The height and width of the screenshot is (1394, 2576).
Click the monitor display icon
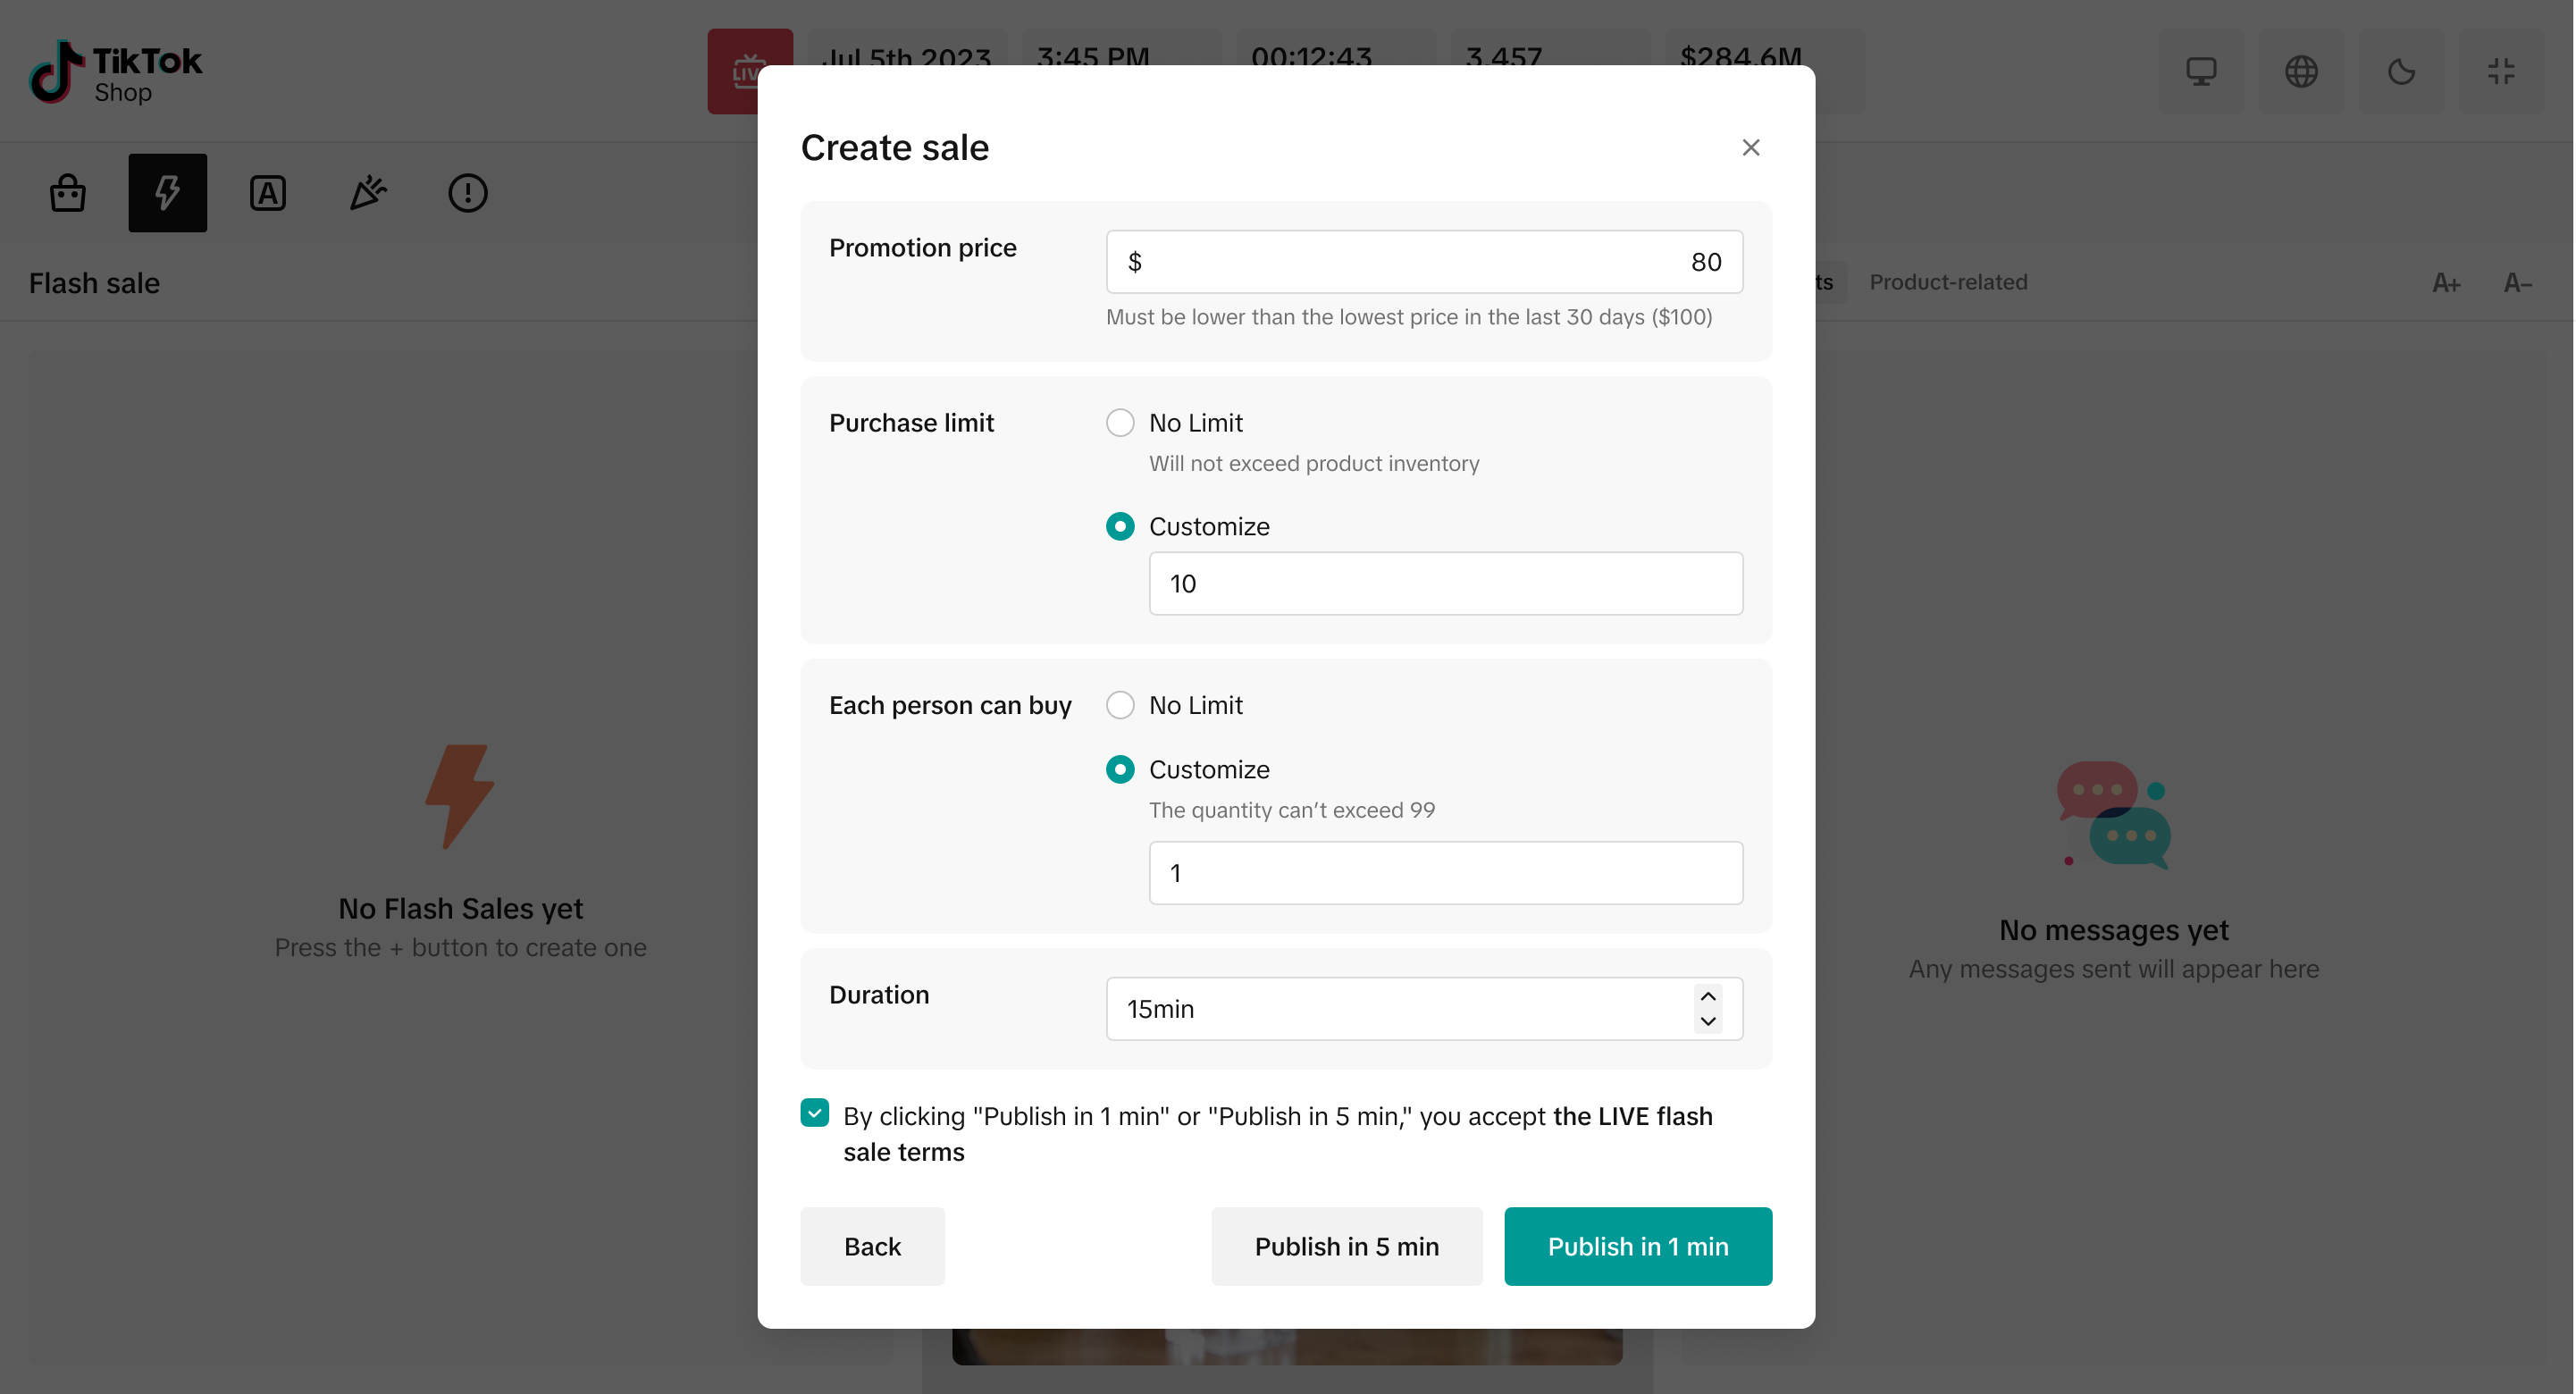pos(2201,71)
